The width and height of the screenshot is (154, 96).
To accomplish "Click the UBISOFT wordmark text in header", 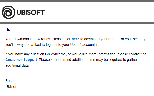I will pyautogui.click(x=30, y=12).
